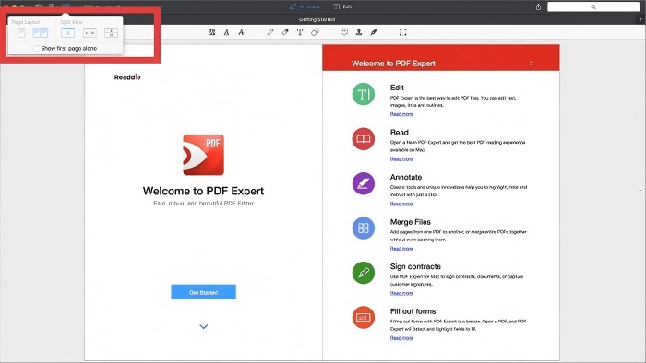Click the Readdle brand text
646x363 pixels.
pos(127,77)
